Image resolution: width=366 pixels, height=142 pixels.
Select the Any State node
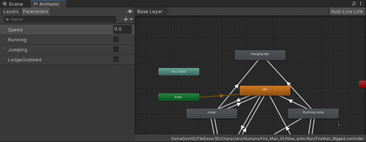(179, 72)
